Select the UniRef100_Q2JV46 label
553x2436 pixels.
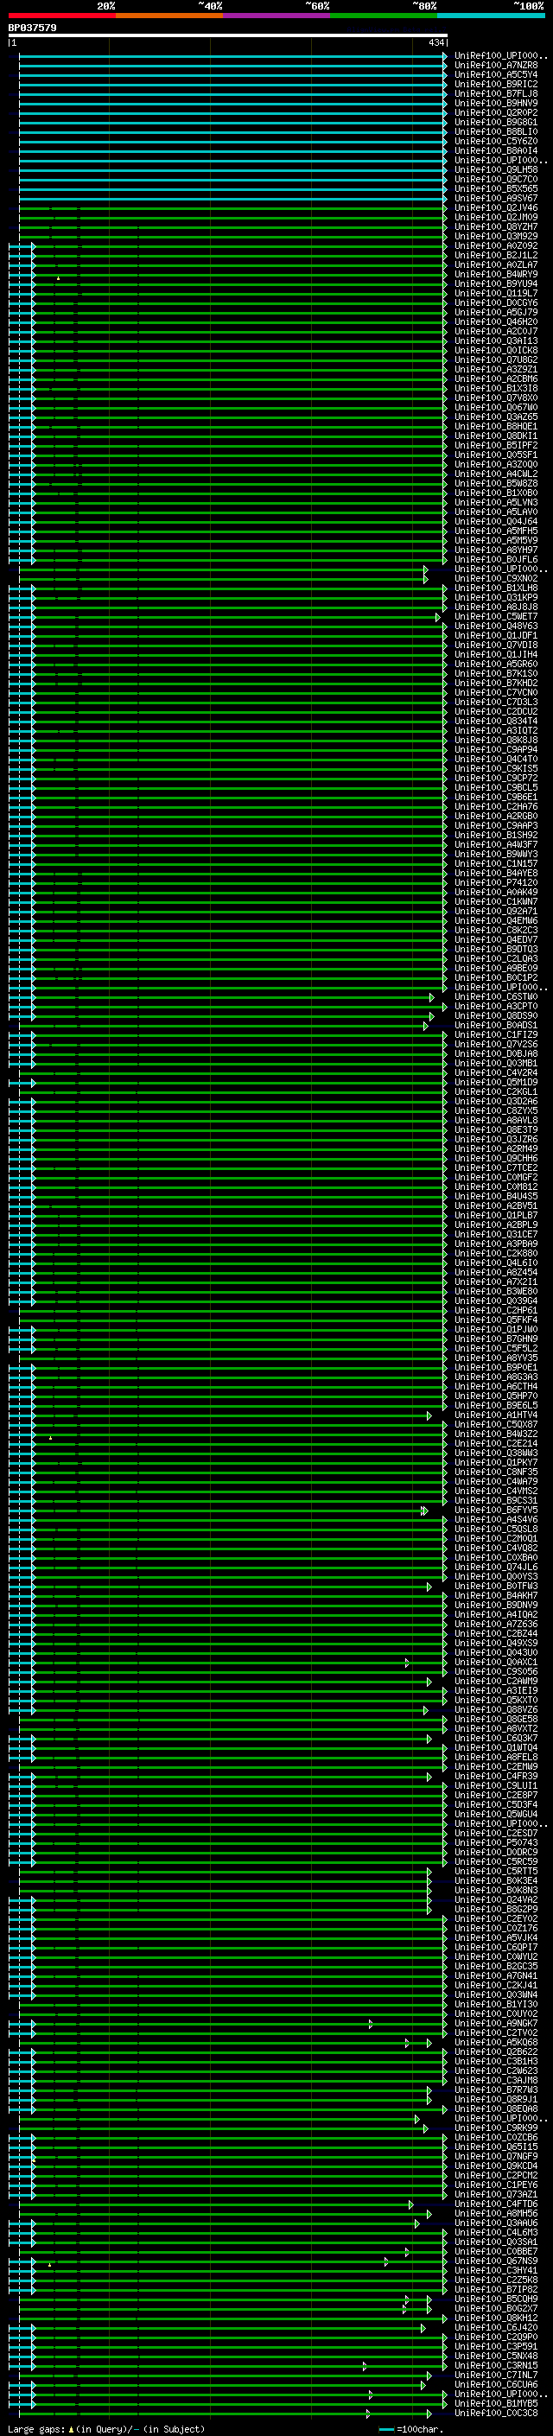coord(496,208)
